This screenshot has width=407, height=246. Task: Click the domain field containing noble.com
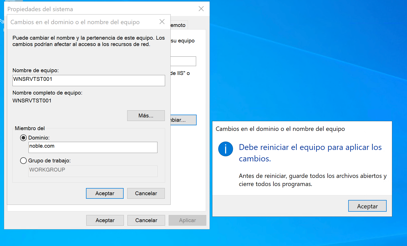[93, 147]
